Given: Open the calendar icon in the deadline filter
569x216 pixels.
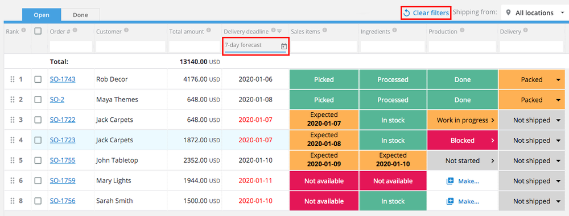Looking at the screenshot, I should 284,46.
